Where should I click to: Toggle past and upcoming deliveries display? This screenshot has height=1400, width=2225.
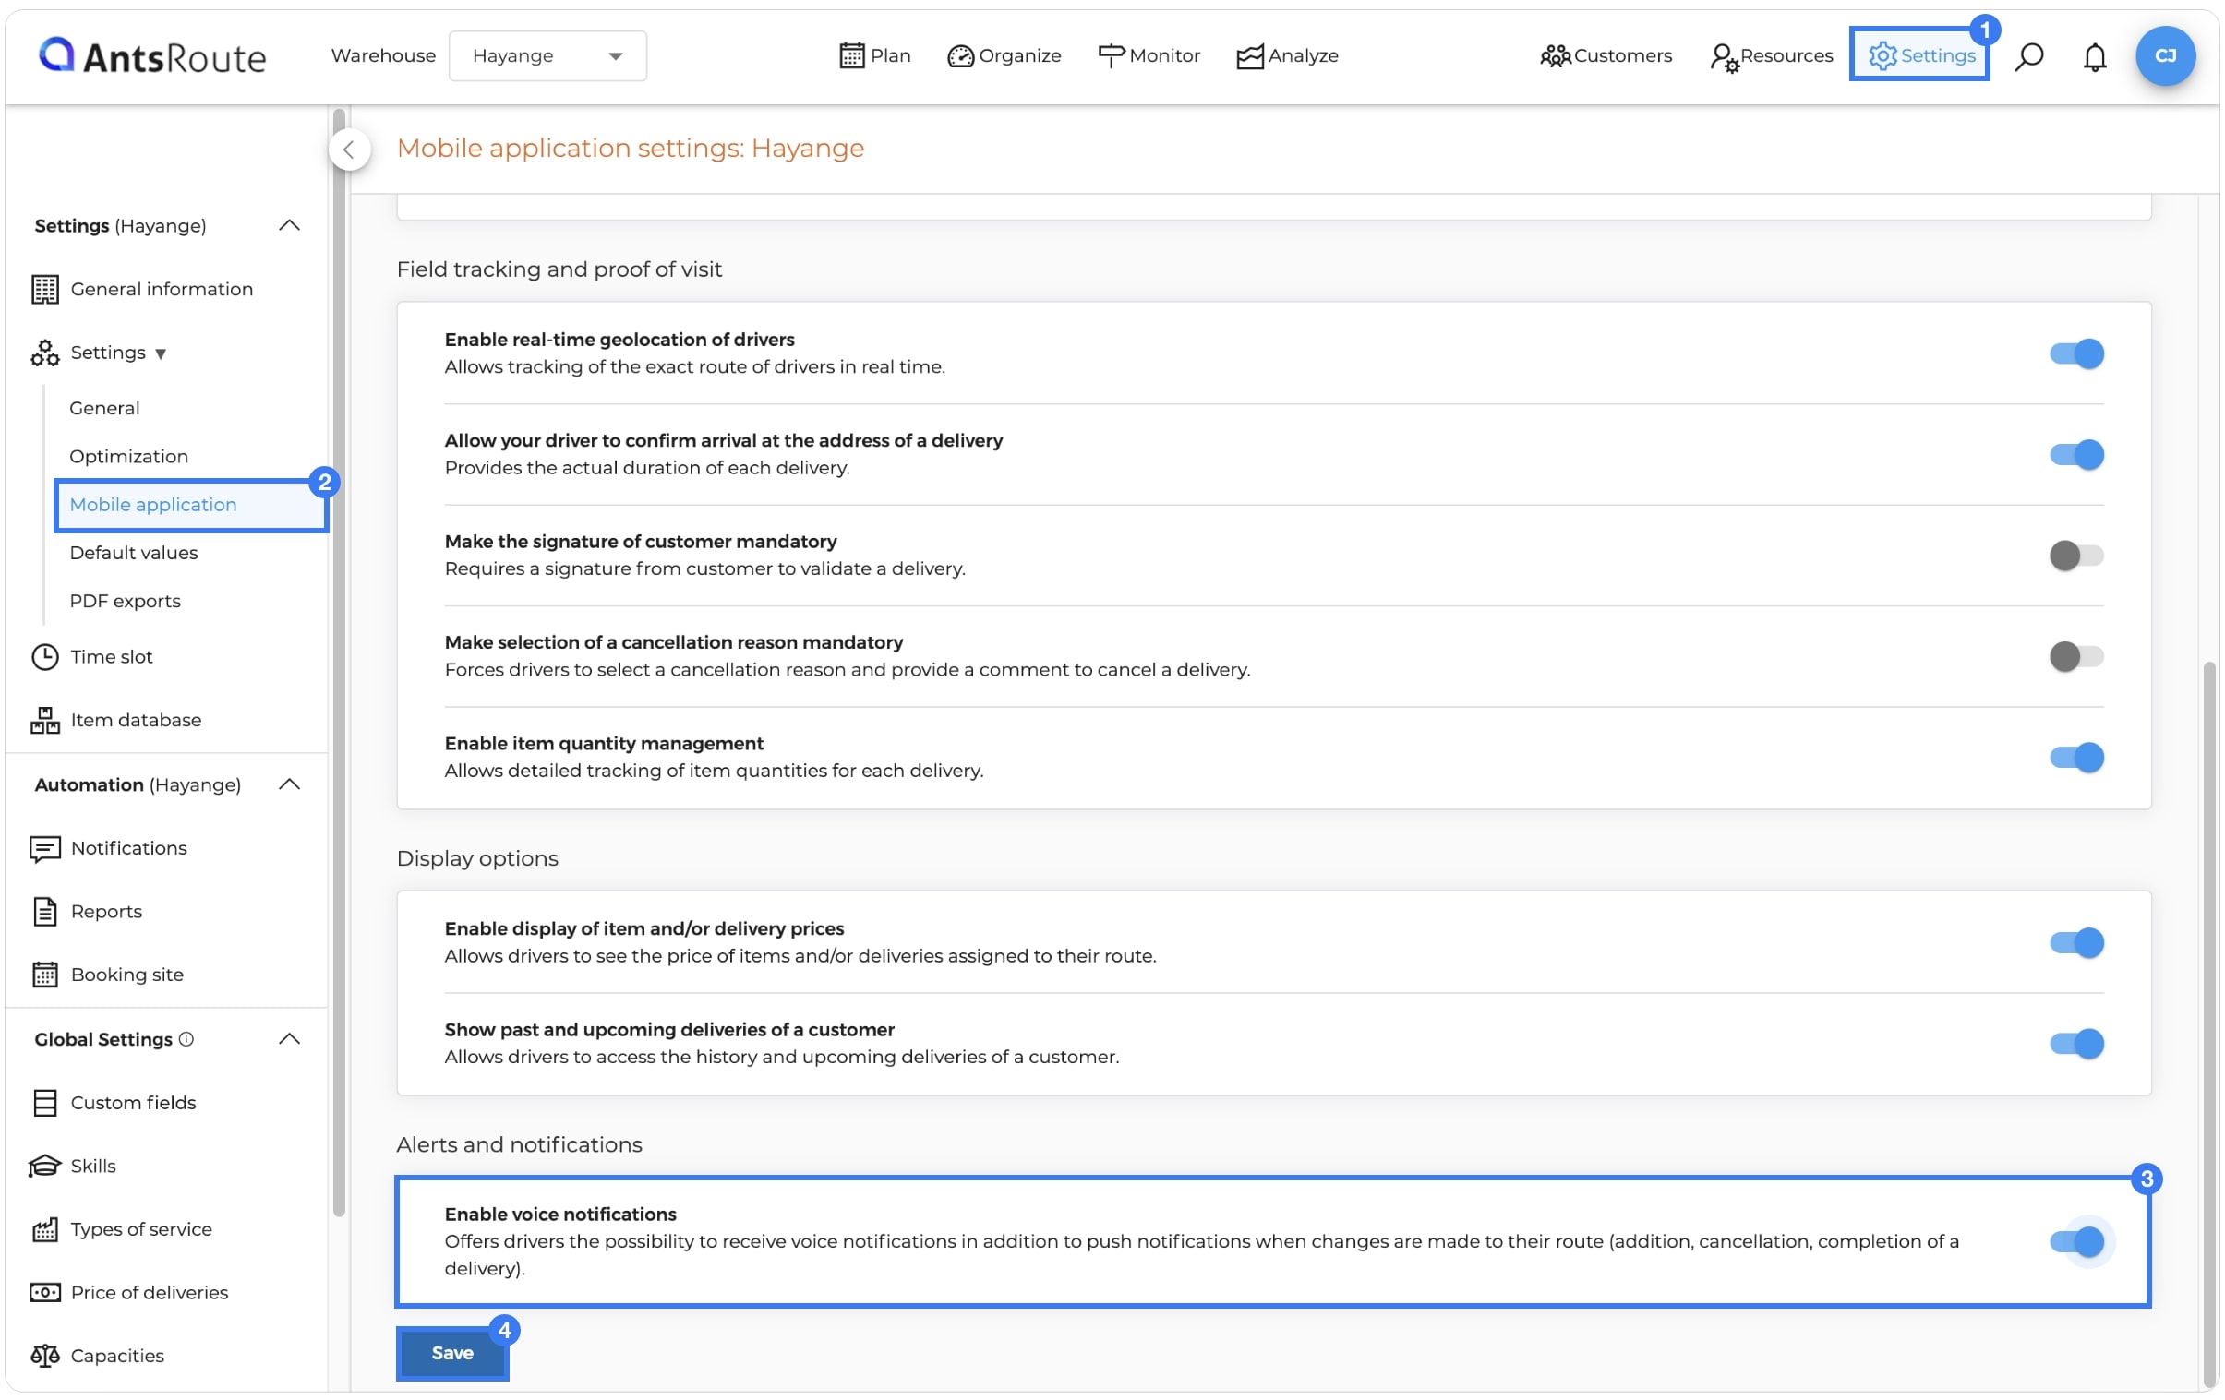click(2075, 1044)
